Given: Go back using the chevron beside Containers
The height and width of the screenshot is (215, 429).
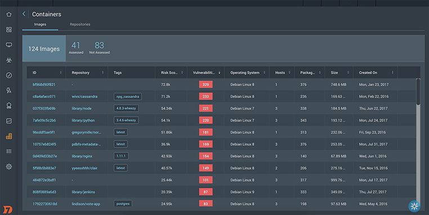Looking at the screenshot, I should [24, 14].
